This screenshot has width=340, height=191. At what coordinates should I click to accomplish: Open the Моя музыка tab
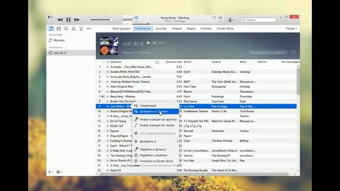coord(121,29)
